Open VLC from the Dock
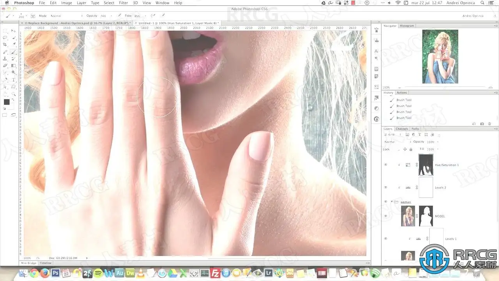 tap(140, 273)
